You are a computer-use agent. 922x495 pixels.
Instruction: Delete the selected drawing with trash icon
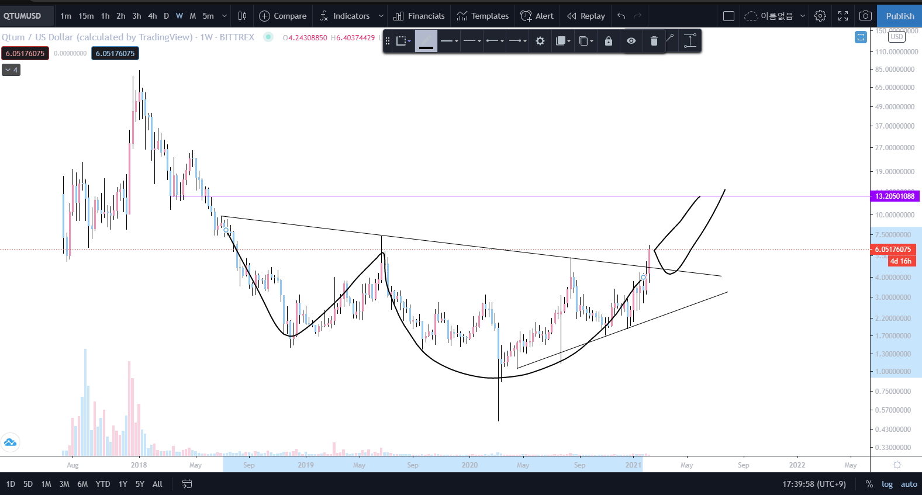click(x=654, y=41)
